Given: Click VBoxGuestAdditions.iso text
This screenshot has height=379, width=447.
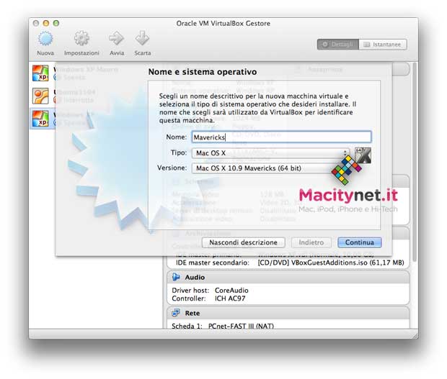Looking at the screenshot, I should coord(329,262).
